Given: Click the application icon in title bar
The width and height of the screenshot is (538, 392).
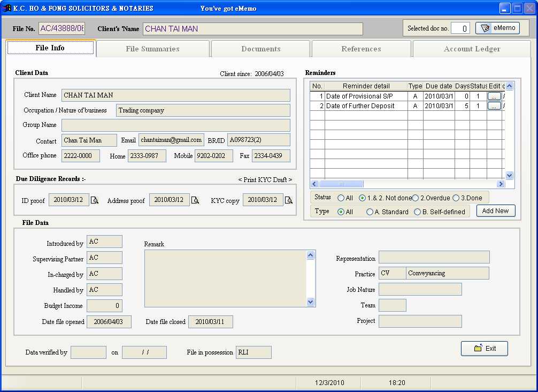Looking at the screenshot, I should pyautogui.click(x=7, y=8).
